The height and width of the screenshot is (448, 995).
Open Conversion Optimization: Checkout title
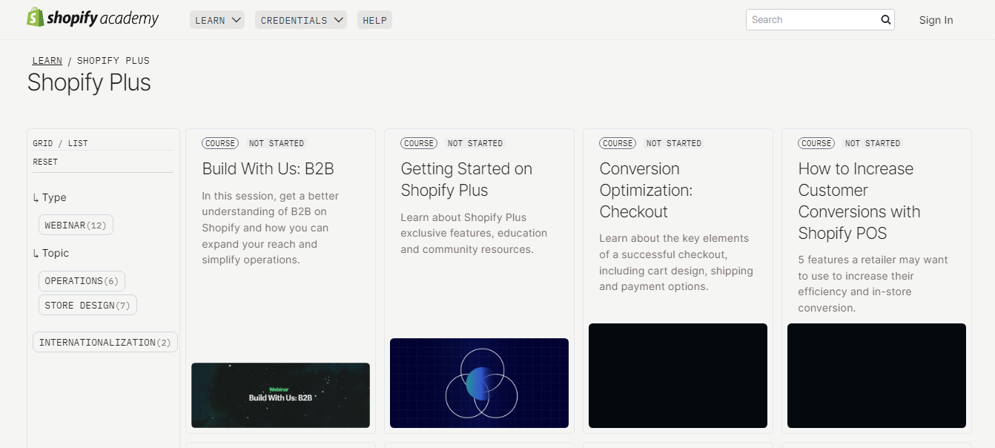pos(646,191)
